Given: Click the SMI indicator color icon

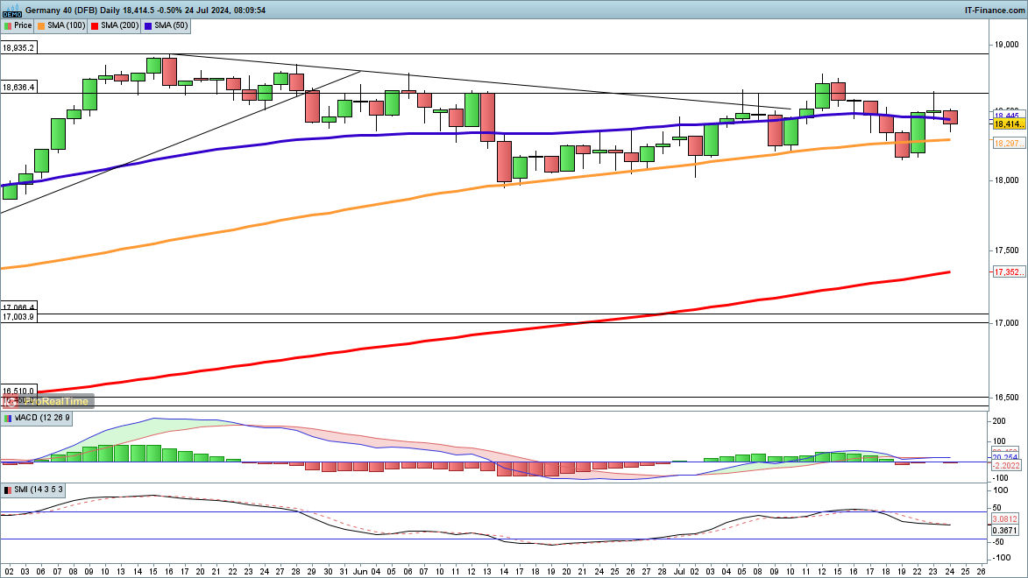Looking at the screenshot, I should 7,490.
